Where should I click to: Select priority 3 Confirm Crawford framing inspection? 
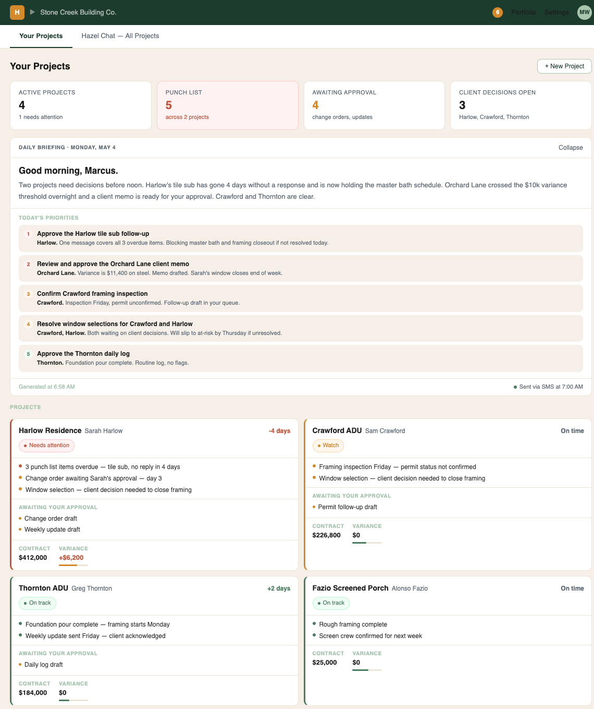pyautogui.click(x=301, y=298)
